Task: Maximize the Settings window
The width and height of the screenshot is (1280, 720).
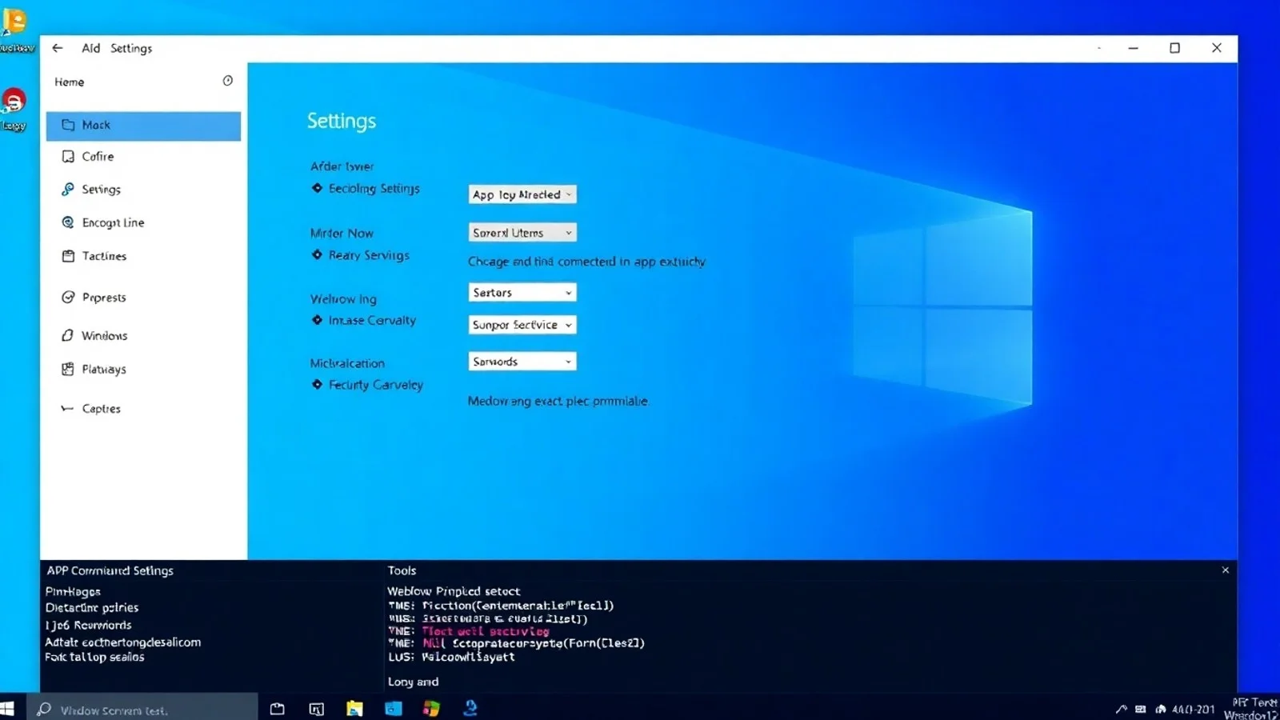Action: coord(1175,48)
